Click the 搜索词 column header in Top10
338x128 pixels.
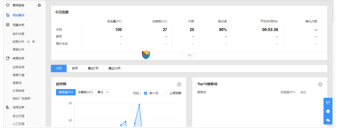coord(202,92)
